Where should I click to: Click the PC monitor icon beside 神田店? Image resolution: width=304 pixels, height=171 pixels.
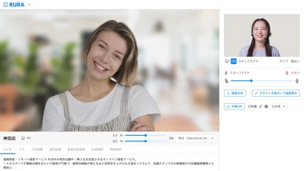tap(23, 138)
